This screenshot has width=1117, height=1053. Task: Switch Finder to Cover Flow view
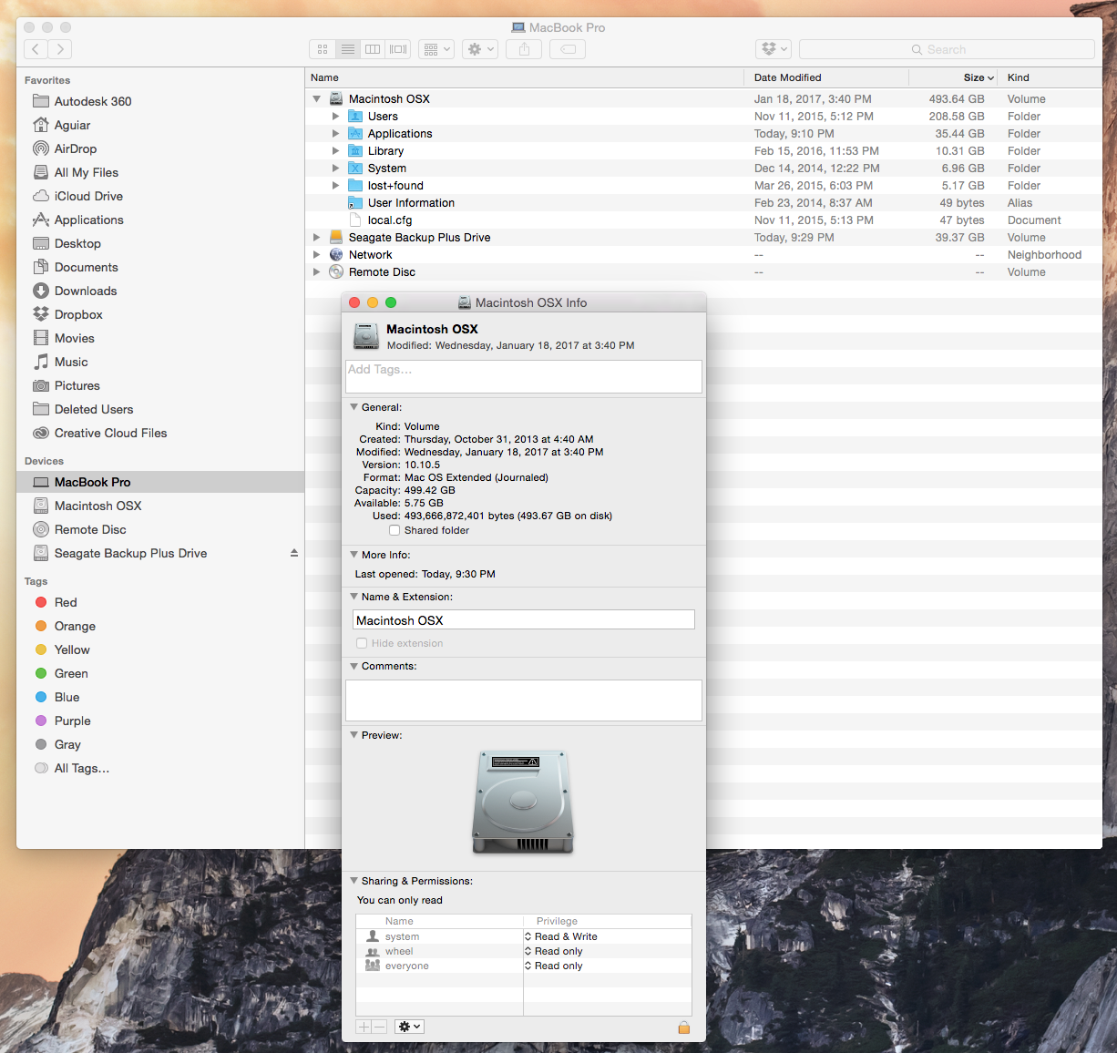click(x=398, y=49)
